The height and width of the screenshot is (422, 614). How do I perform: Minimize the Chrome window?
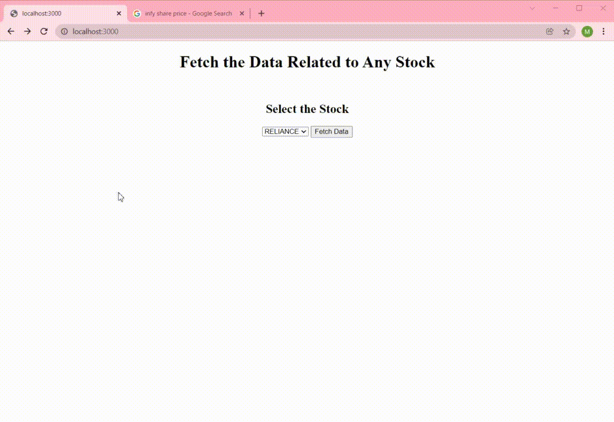555,8
